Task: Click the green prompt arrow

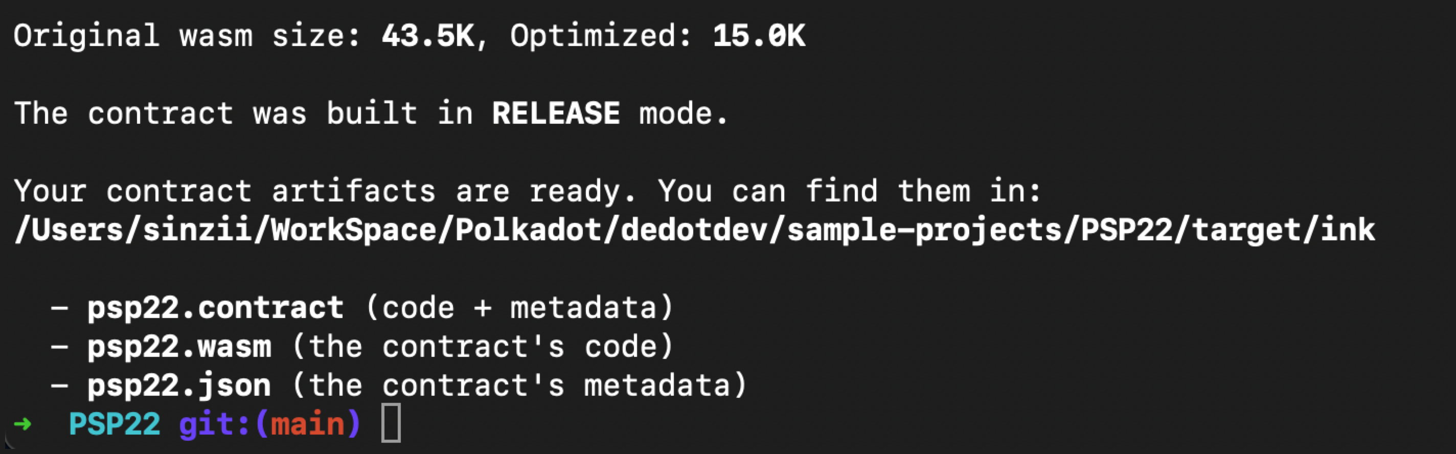Action: coord(22,423)
